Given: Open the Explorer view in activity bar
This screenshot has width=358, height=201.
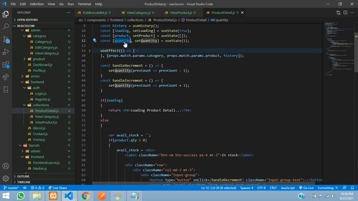Looking at the screenshot, I should pyautogui.click(x=6, y=14).
